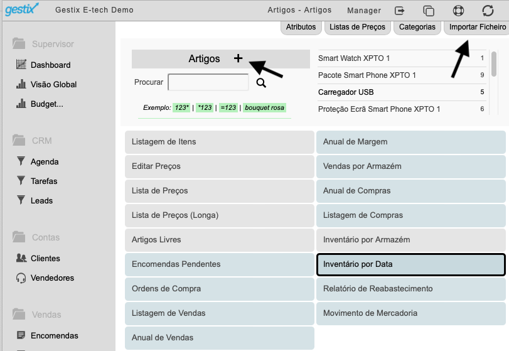Click the logout icon in header

pos(399,11)
